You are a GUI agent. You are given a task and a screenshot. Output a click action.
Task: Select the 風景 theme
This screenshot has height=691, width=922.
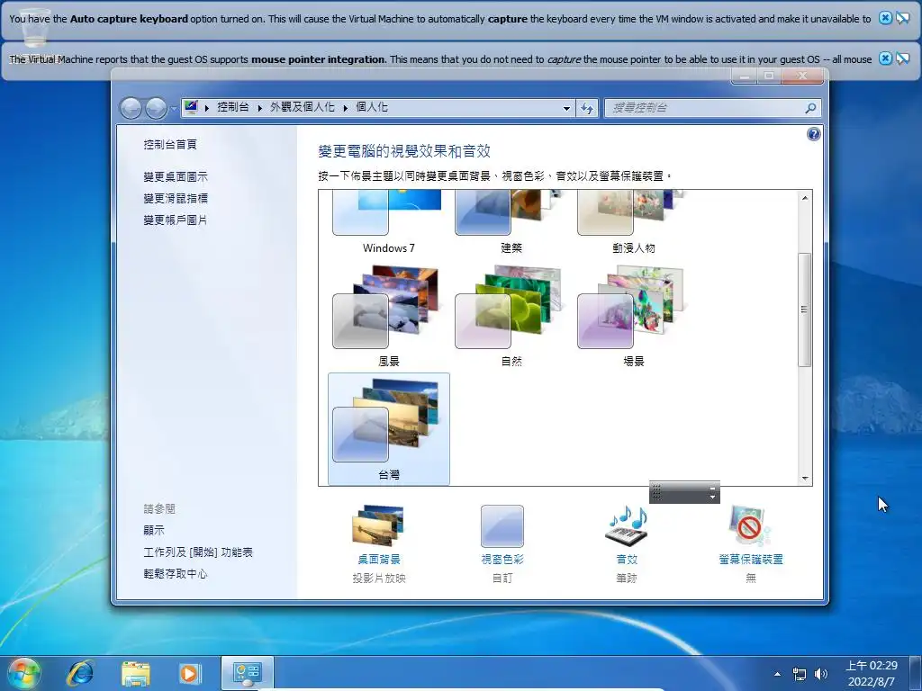[x=389, y=316]
